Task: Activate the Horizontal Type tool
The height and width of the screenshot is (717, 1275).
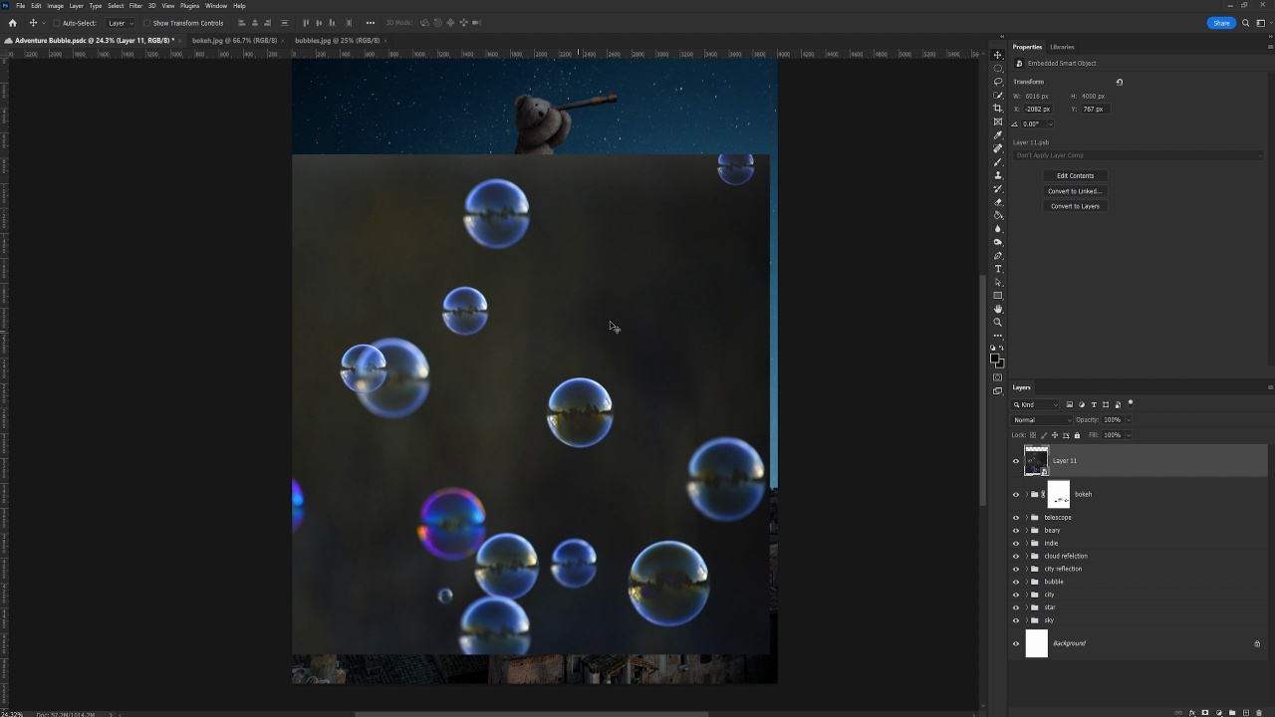Action: (998, 269)
